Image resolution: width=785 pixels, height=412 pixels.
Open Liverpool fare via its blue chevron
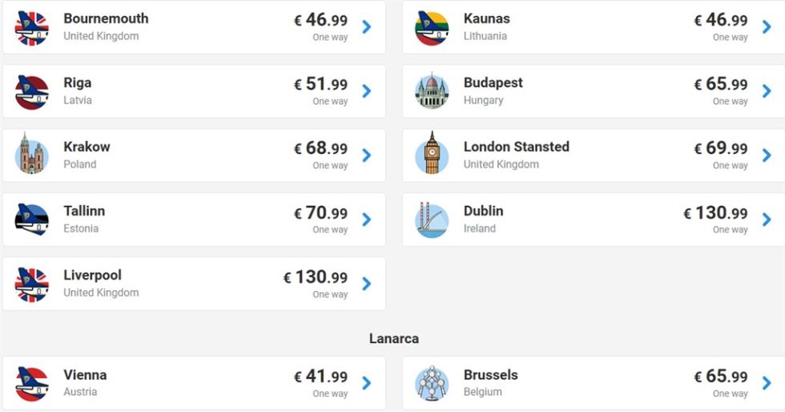point(367,283)
